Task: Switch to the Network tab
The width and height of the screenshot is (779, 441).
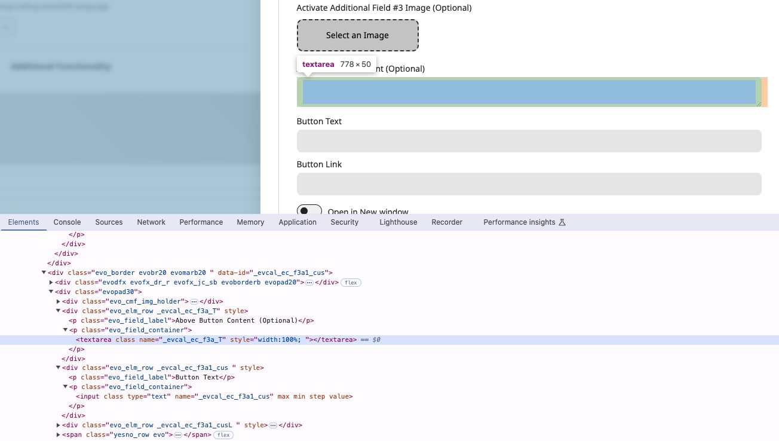Action: pyautogui.click(x=151, y=222)
